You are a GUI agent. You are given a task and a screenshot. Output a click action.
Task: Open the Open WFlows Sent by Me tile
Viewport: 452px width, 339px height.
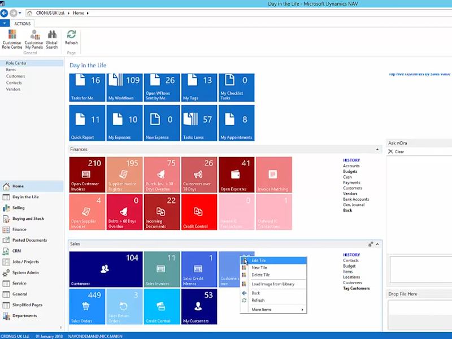162,88
